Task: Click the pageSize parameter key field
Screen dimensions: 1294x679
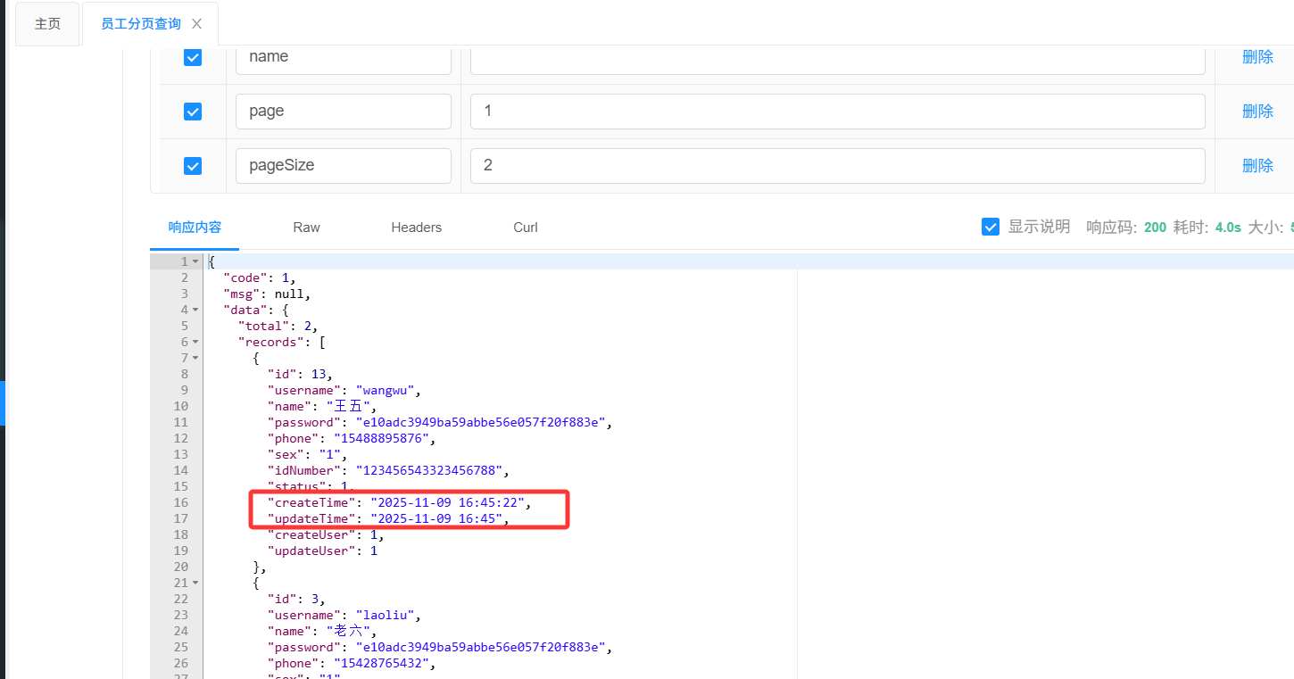Action: [x=344, y=166]
